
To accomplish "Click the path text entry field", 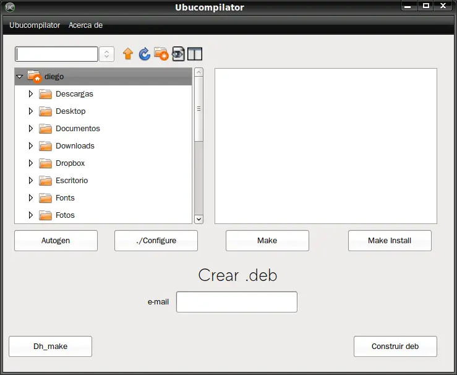I will tap(56, 54).
